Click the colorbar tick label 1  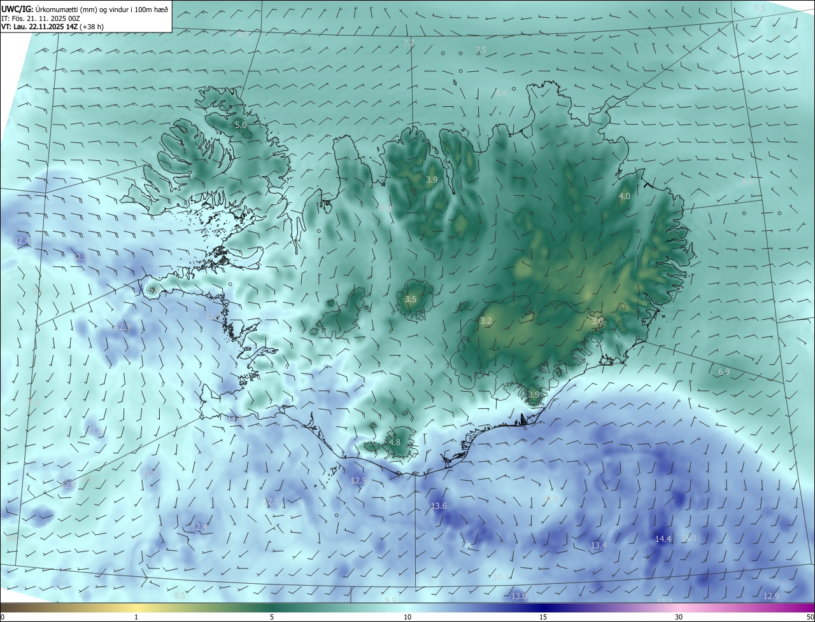coord(136,617)
